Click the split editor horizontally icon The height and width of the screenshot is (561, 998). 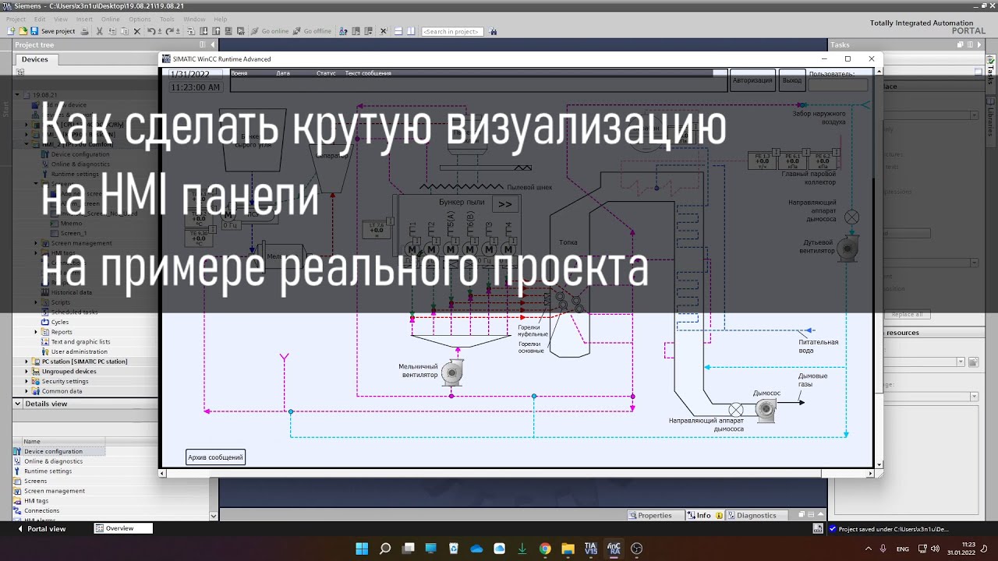pos(398,31)
